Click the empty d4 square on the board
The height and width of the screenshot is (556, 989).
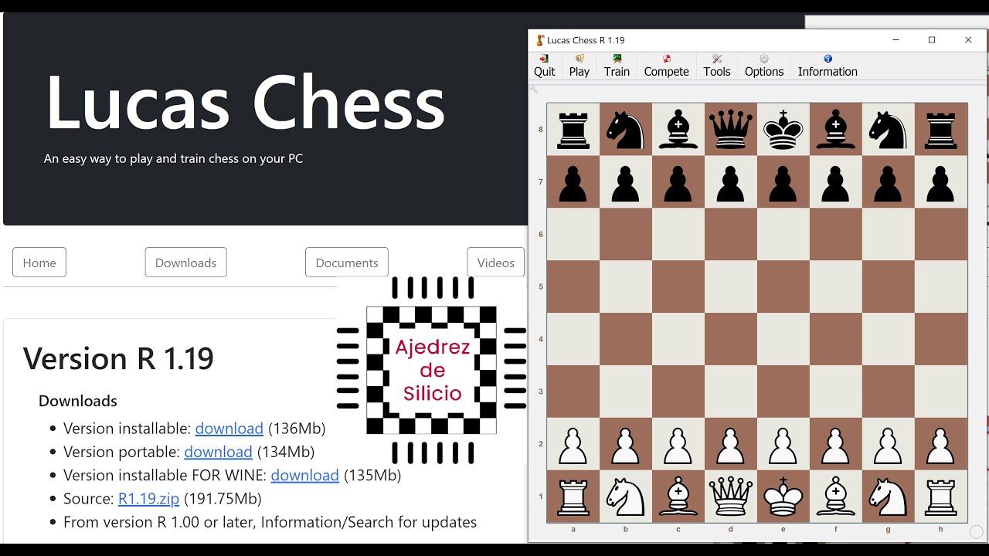pyautogui.click(x=731, y=339)
